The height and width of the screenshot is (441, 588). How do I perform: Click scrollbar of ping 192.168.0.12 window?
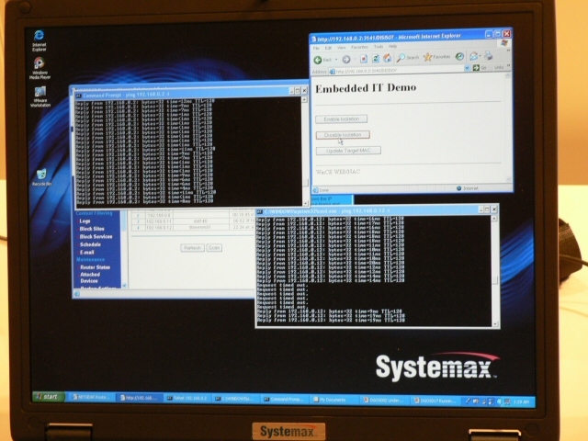coord(494,271)
